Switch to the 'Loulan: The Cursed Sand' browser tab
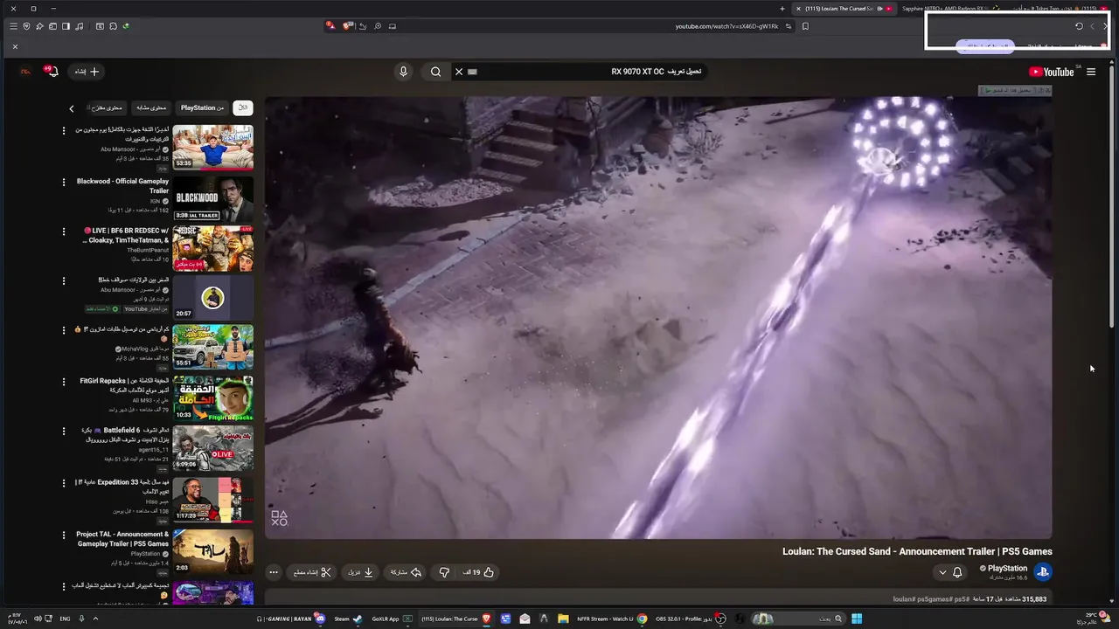Image resolution: width=1119 pixels, height=629 pixels. (844, 9)
